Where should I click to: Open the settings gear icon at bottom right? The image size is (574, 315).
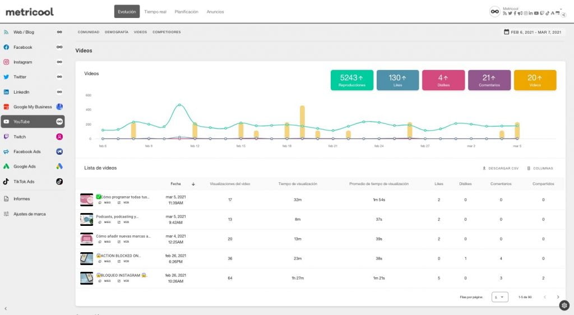[x=564, y=305]
